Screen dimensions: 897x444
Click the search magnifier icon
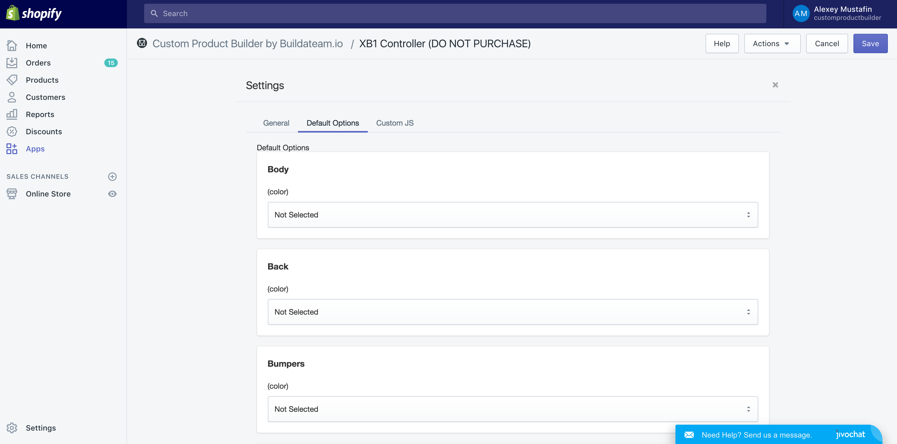click(154, 13)
